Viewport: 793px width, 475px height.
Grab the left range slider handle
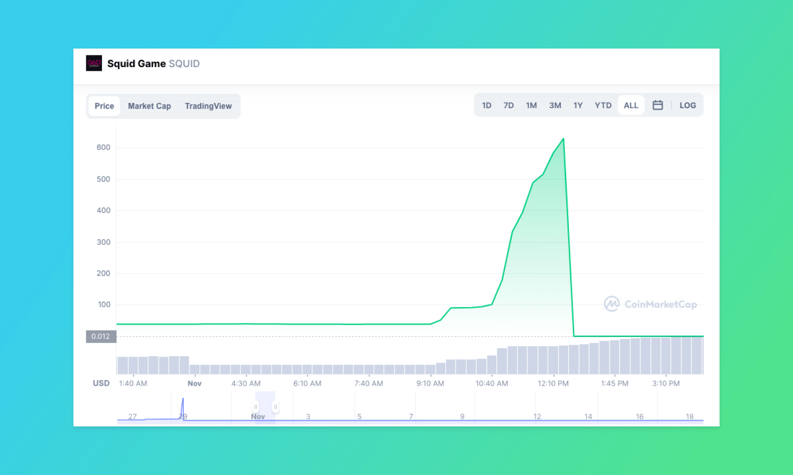click(x=255, y=407)
